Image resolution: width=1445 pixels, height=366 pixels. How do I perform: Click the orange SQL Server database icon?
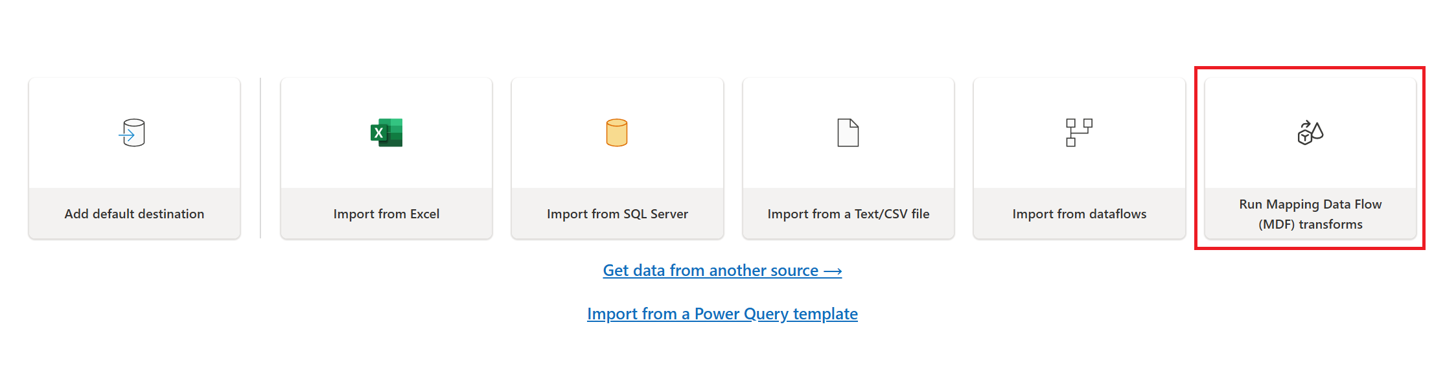tap(617, 133)
